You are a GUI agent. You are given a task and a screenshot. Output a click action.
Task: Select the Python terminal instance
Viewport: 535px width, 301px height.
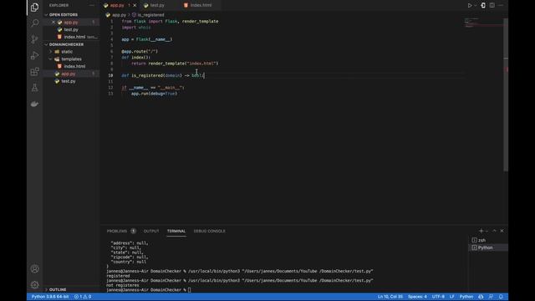[x=488, y=247]
